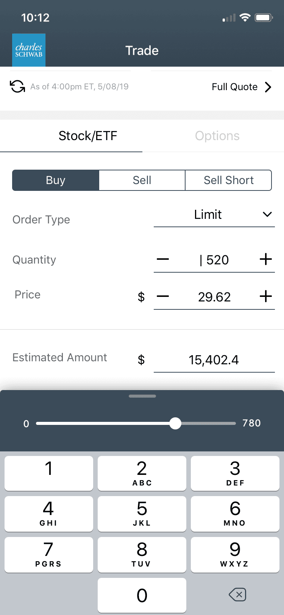Tap the Price input field
The height and width of the screenshot is (615, 284).
pyautogui.click(x=214, y=297)
